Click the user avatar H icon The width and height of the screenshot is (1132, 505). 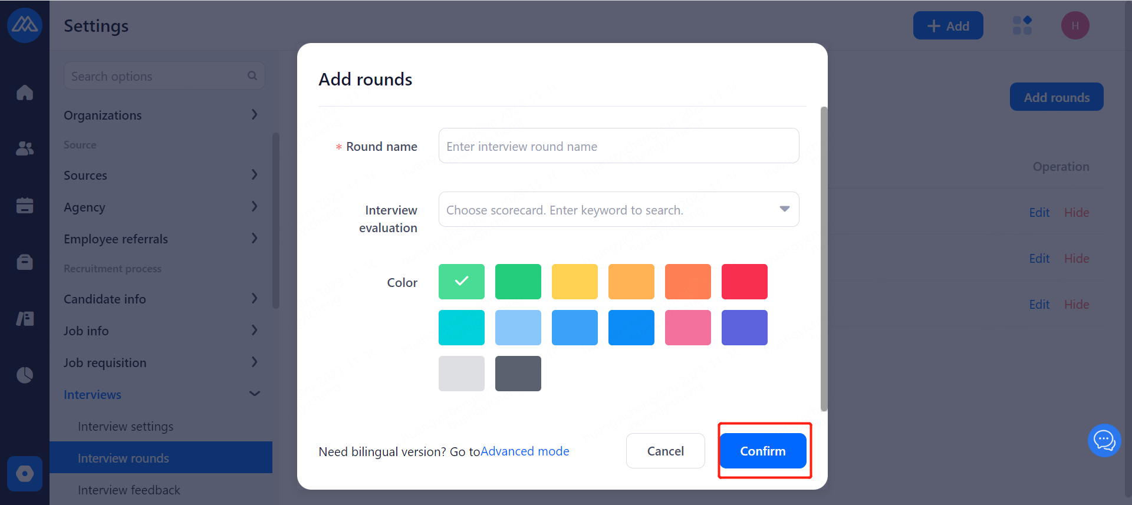pos(1075,25)
